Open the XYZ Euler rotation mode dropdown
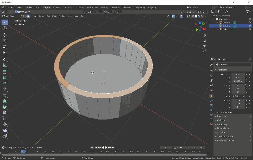Viewport: 253px width, 160px height. [238, 96]
